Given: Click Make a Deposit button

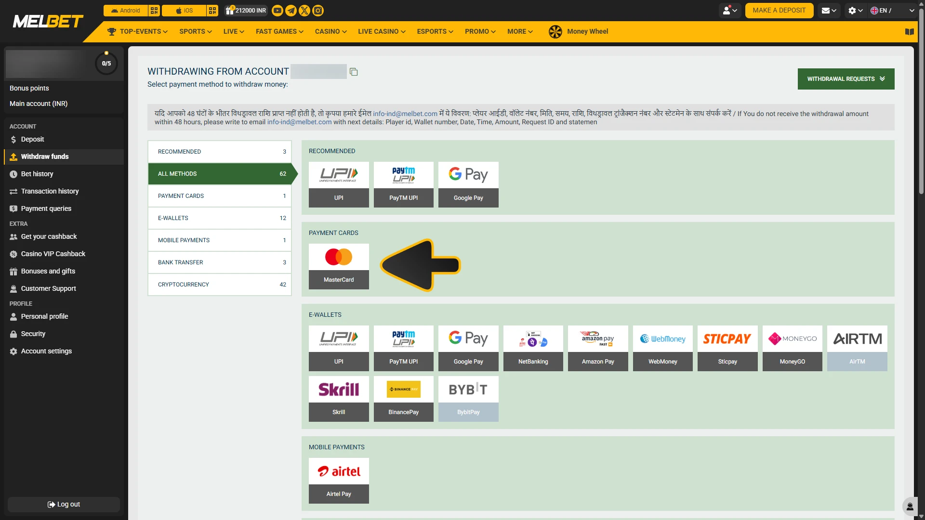Looking at the screenshot, I should (x=779, y=11).
